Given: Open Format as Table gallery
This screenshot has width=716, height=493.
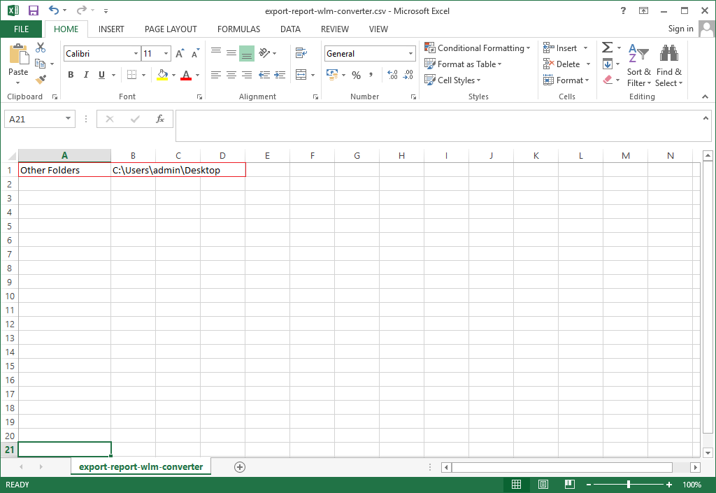Looking at the screenshot, I should tap(463, 64).
